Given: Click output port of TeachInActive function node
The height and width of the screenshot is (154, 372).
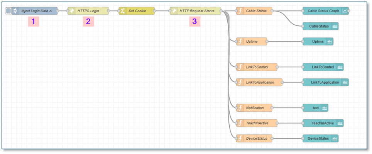Looking at the screenshot, I should (x=277, y=123).
